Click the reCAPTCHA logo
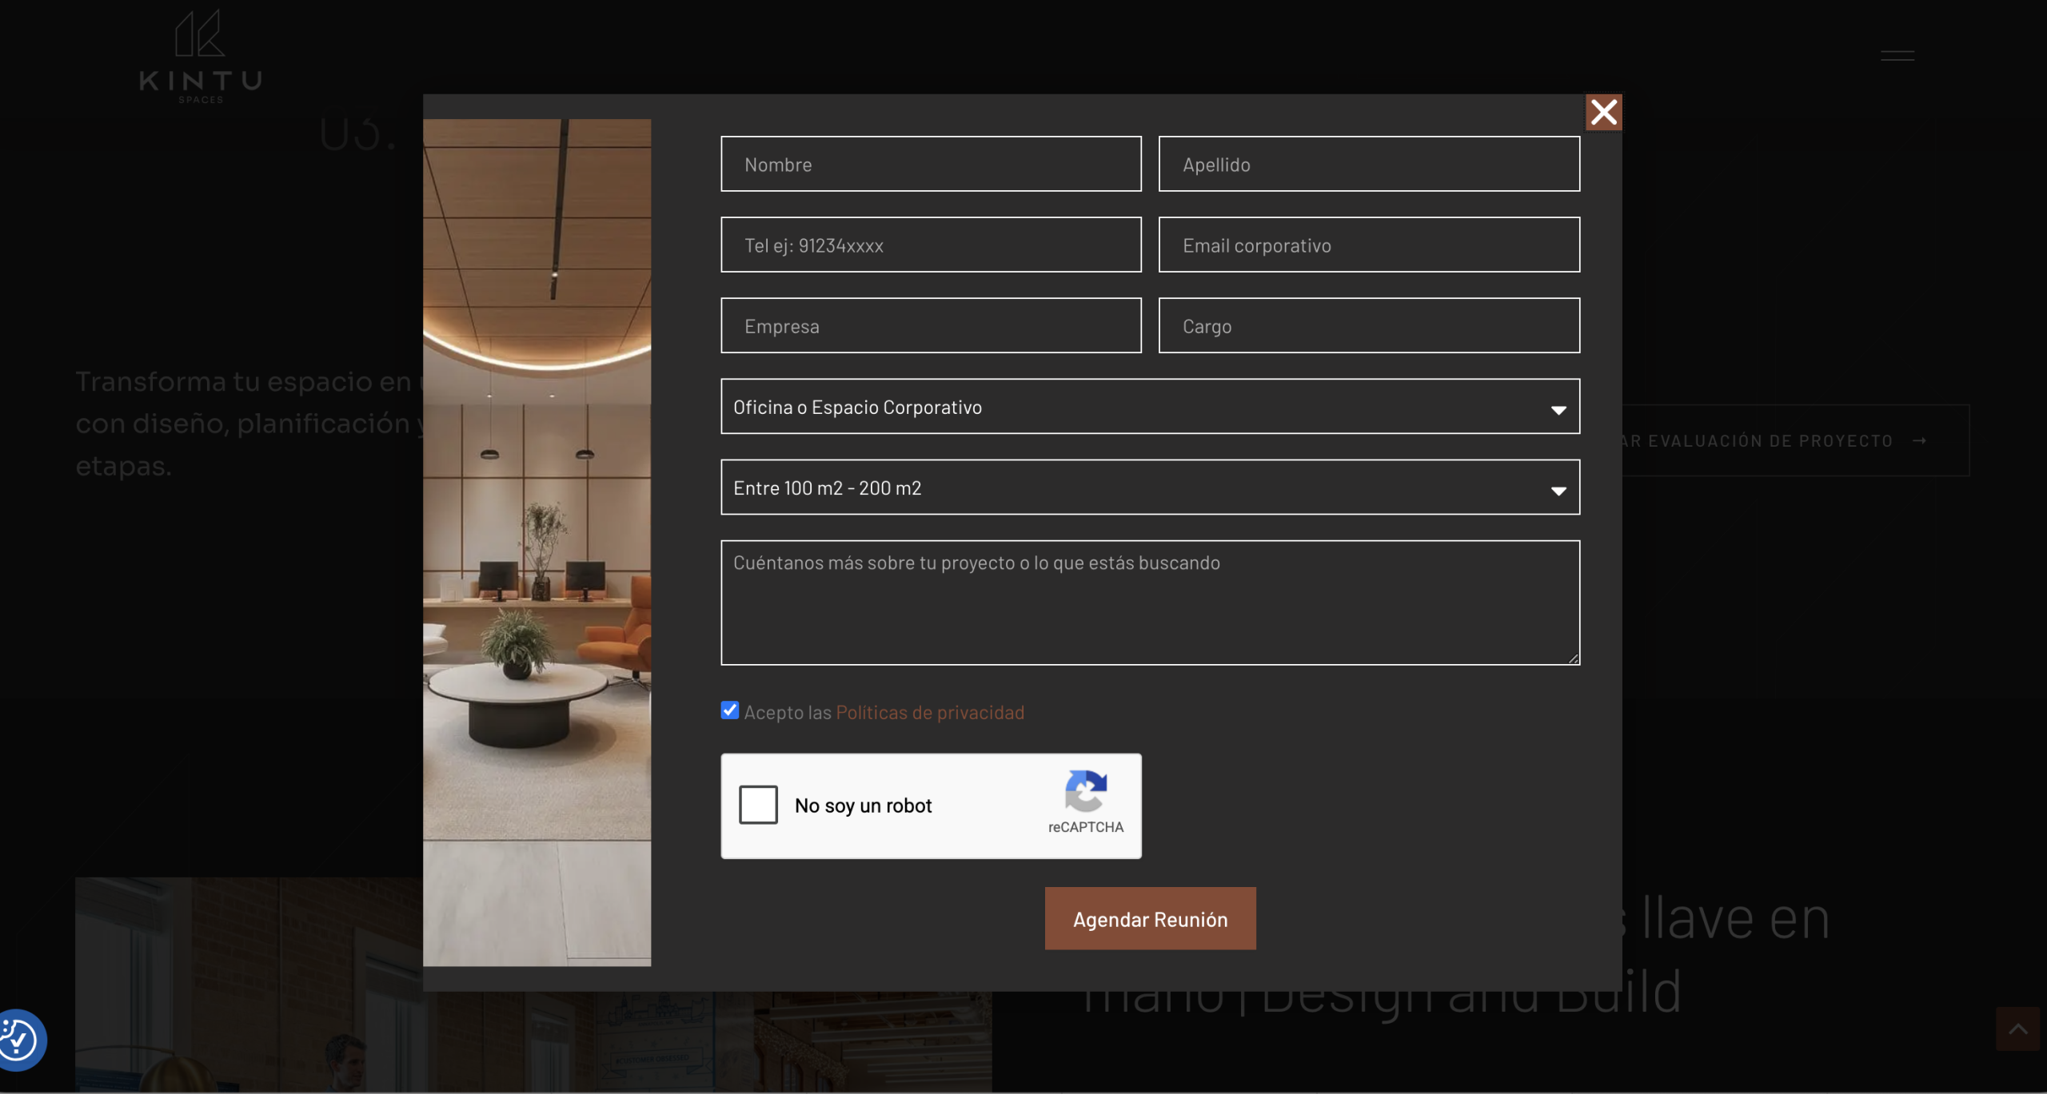Image resolution: width=2047 pixels, height=1094 pixels. click(1086, 790)
